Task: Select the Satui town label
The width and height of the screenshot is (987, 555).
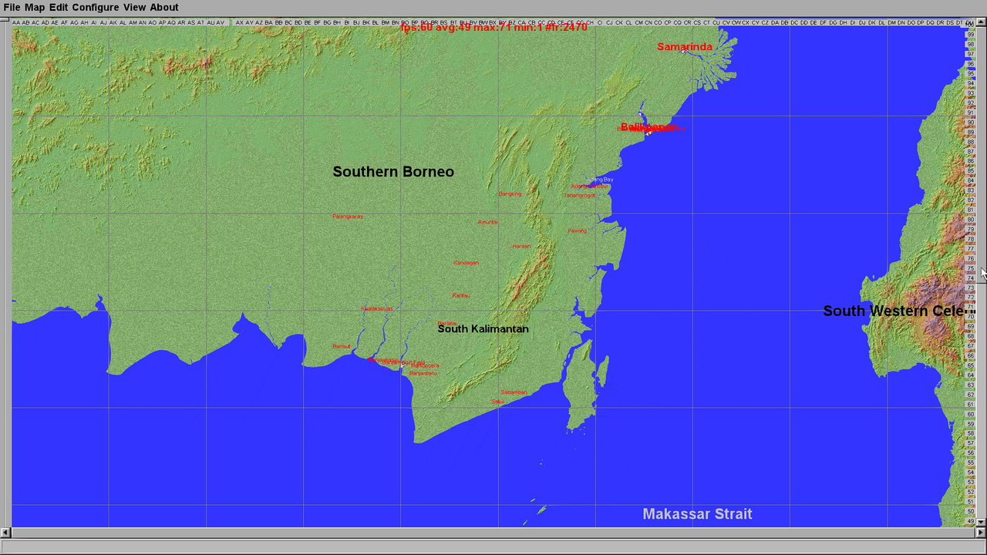Action: tap(498, 402)
